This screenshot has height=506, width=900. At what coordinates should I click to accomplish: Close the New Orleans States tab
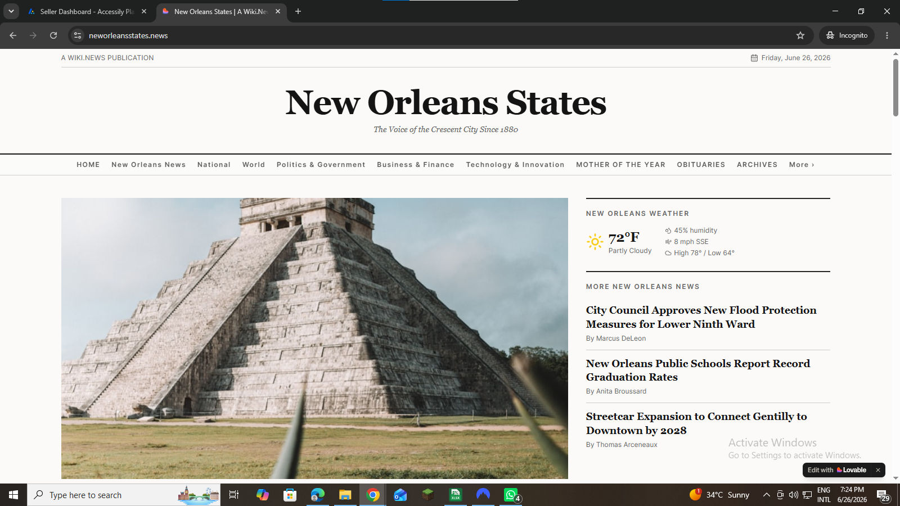click(278, 11)
